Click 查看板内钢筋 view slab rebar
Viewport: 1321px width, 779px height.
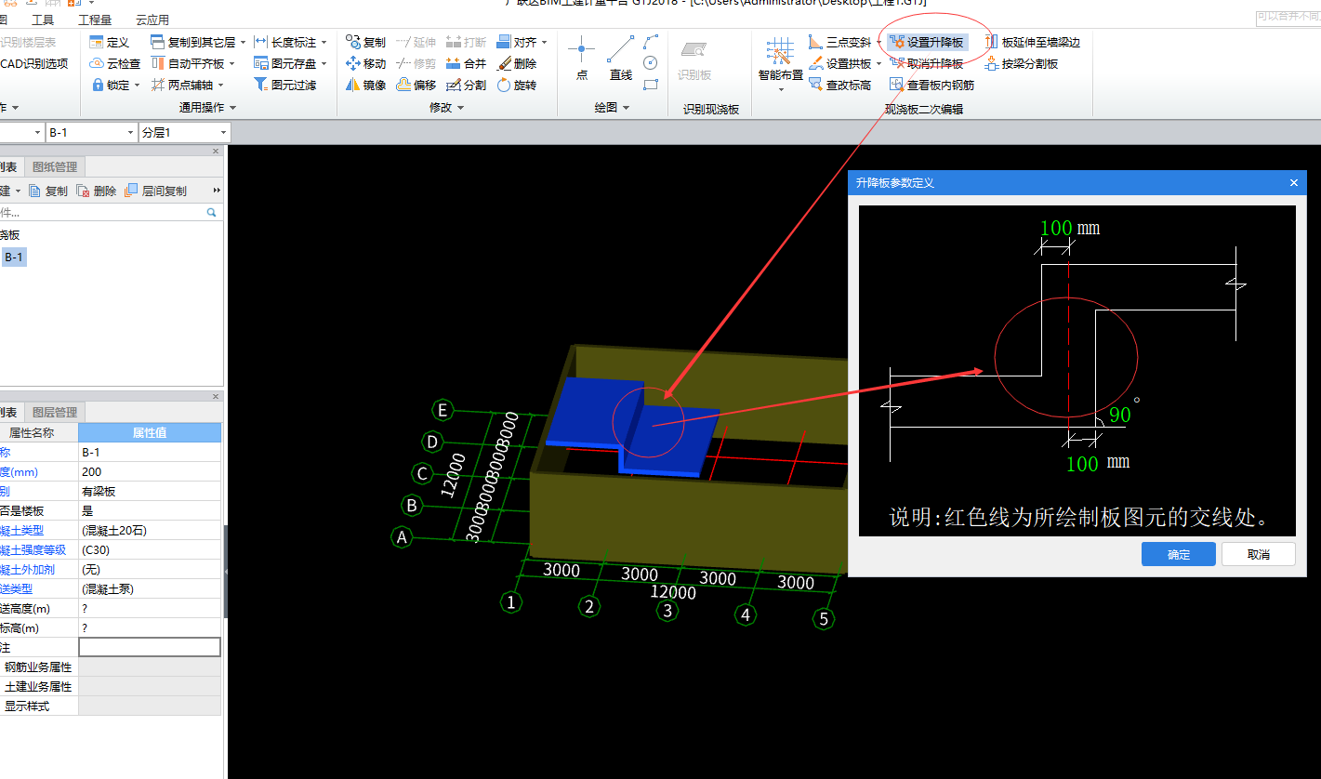click(932, 85)
